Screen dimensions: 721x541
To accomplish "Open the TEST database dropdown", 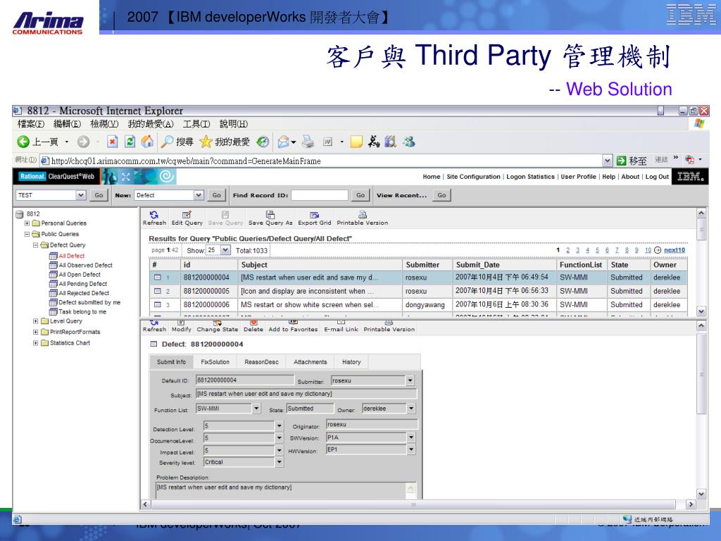I will click(81, 195).
